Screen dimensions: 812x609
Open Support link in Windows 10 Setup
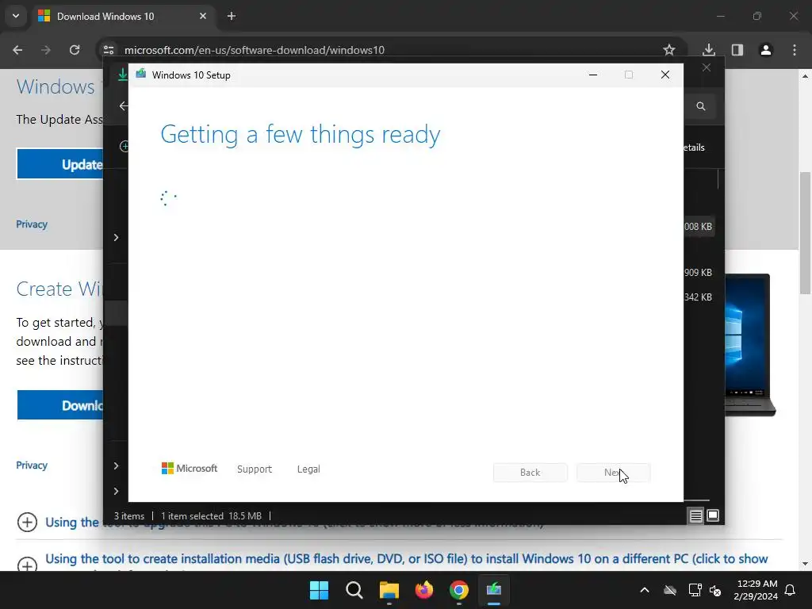point(255,469)
